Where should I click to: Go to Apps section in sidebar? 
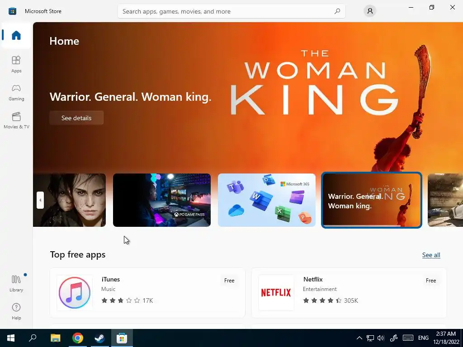coord(16,64)
